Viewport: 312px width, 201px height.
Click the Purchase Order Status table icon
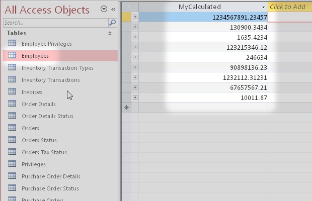pyautogui.click(x=13, y=188)
